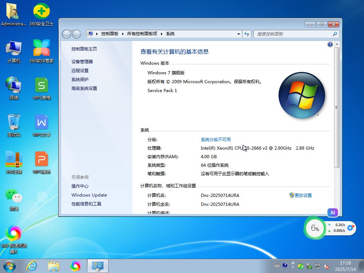364x273 pixels.
Task: Click the Service Pack 1 text
Action: tap(162, 91)
